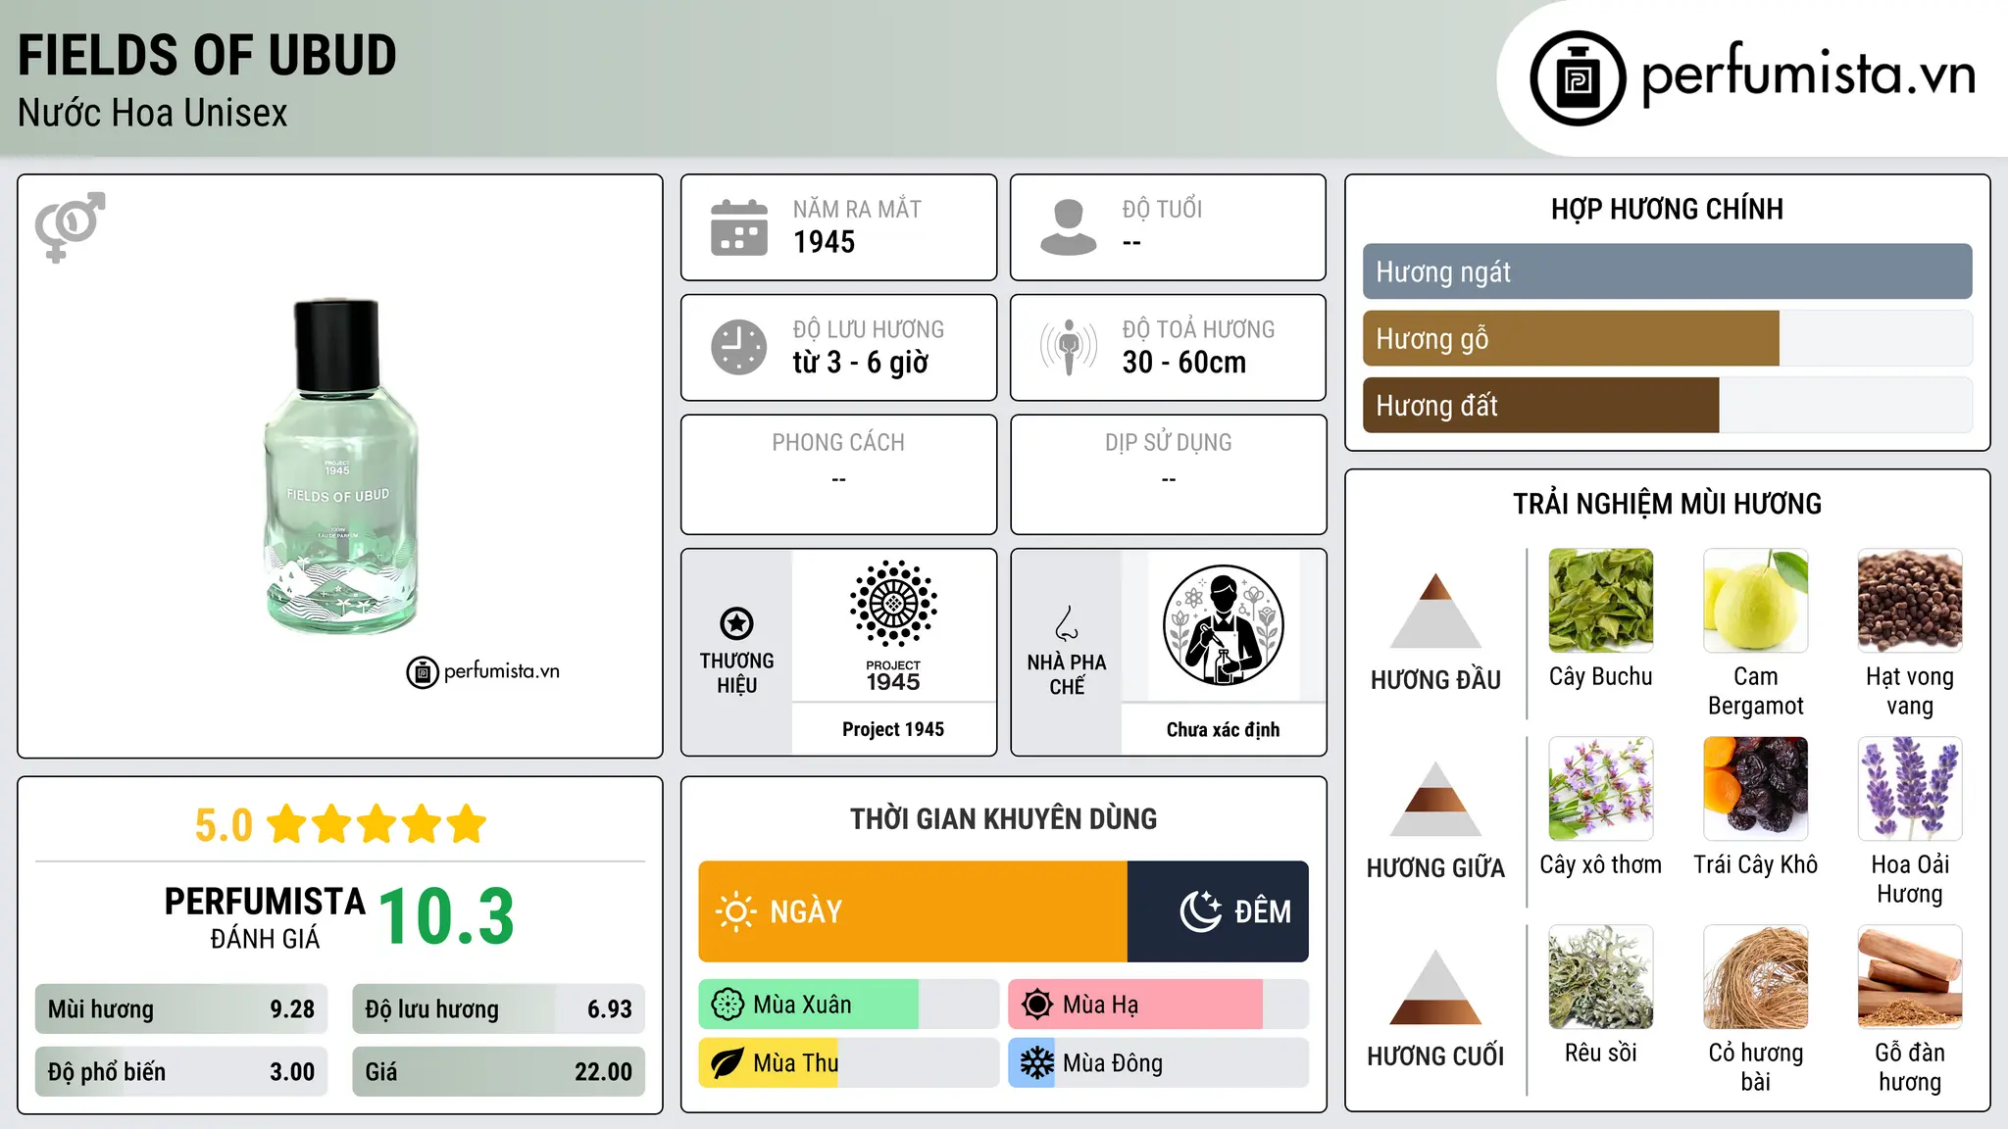Screen dimensions: 2008x1129
Task: Click the Chưa xác định perfumer label
Action: point(1223,729)
